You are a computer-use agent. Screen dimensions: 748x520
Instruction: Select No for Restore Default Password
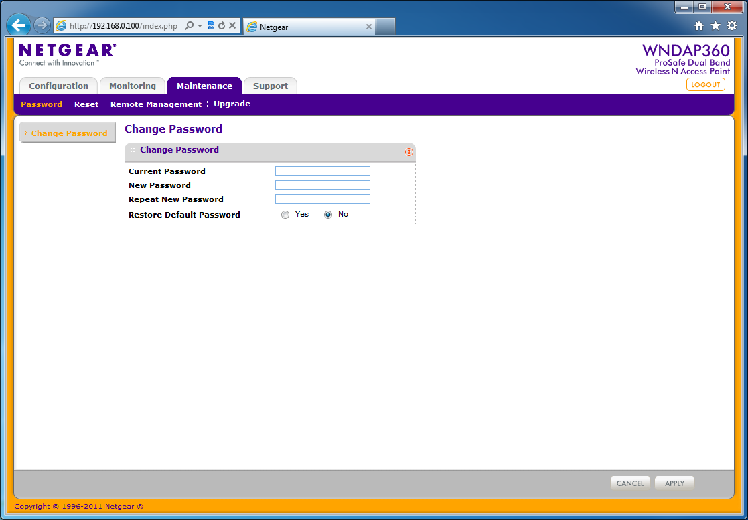(x=328, y=215)
